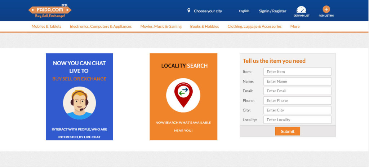Expand the More categories menu

(x=295, y=26)
